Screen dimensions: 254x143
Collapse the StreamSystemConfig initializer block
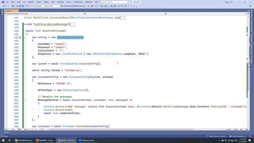[25, 37]
